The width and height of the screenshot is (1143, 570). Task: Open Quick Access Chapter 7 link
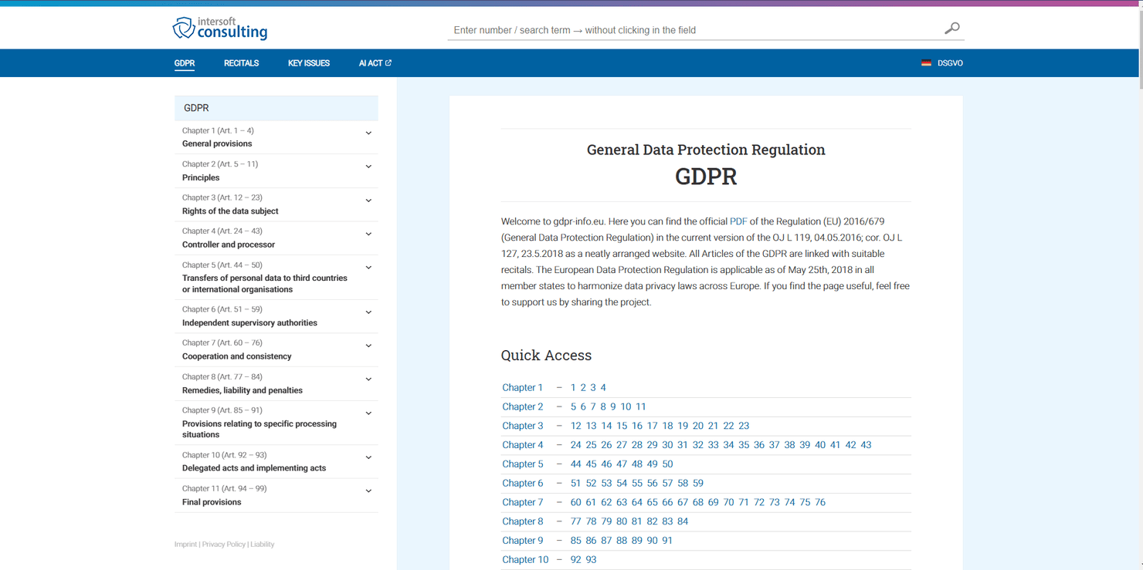point(523,502)
